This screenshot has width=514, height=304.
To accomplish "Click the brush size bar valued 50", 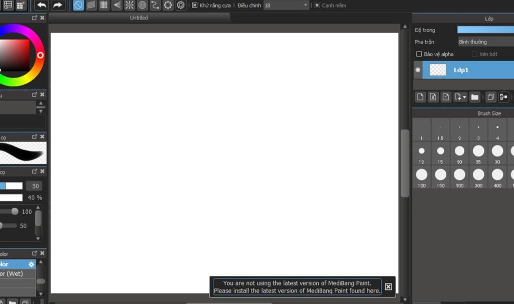I will [x=11, y=186].
